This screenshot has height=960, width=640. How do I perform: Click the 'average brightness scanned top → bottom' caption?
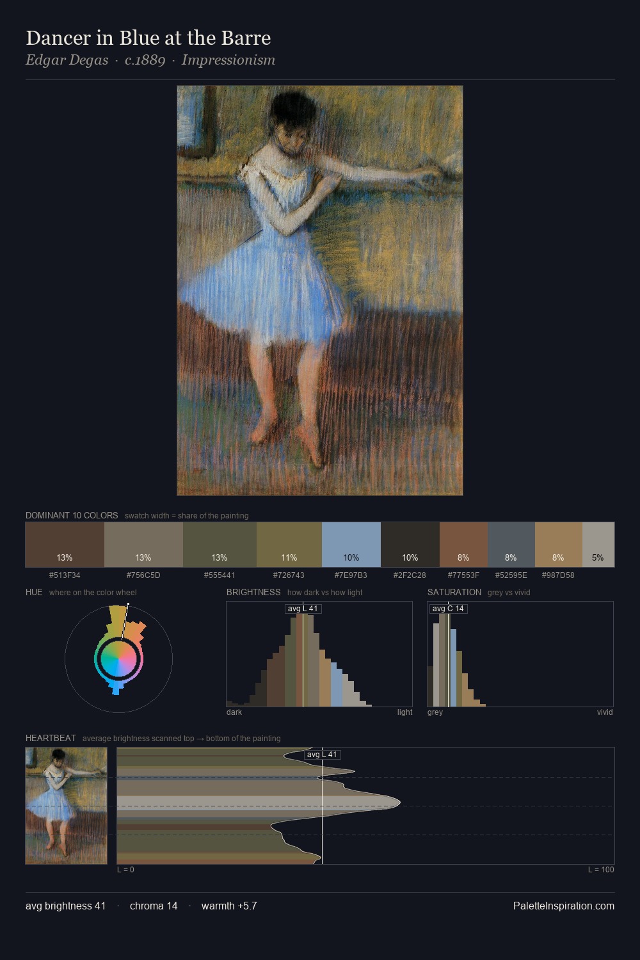[182, 739]
